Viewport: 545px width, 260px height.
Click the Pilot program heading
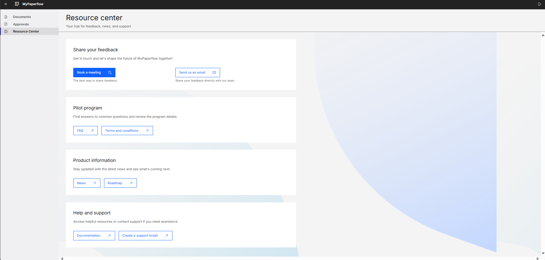tap(88, 108)
